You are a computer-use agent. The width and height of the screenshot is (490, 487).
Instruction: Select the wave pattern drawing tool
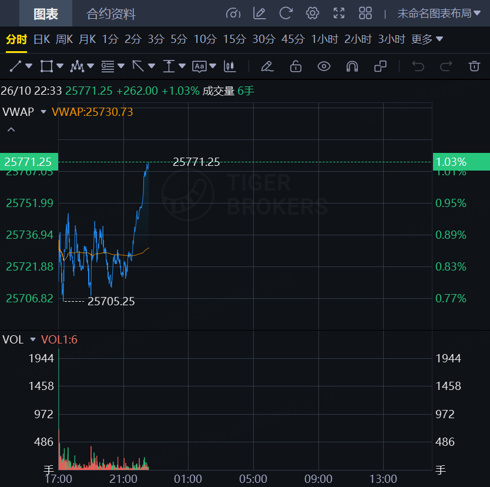[77, 66]
